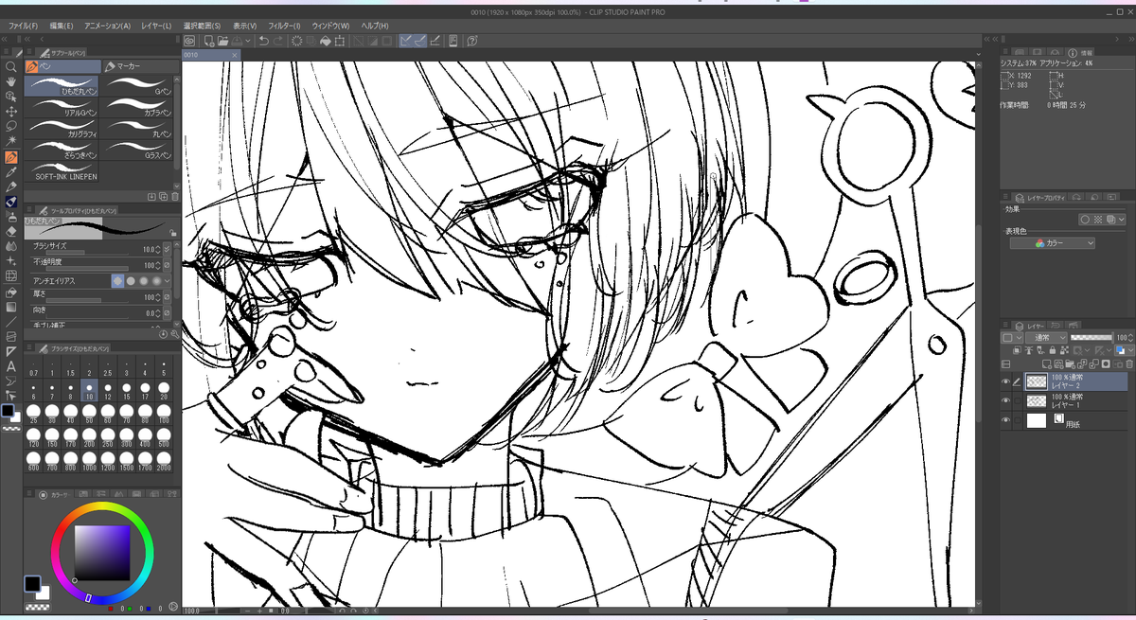Select the orange Pen tool in the toolbox
The image size is (1136, 620).
pos(10,157)
